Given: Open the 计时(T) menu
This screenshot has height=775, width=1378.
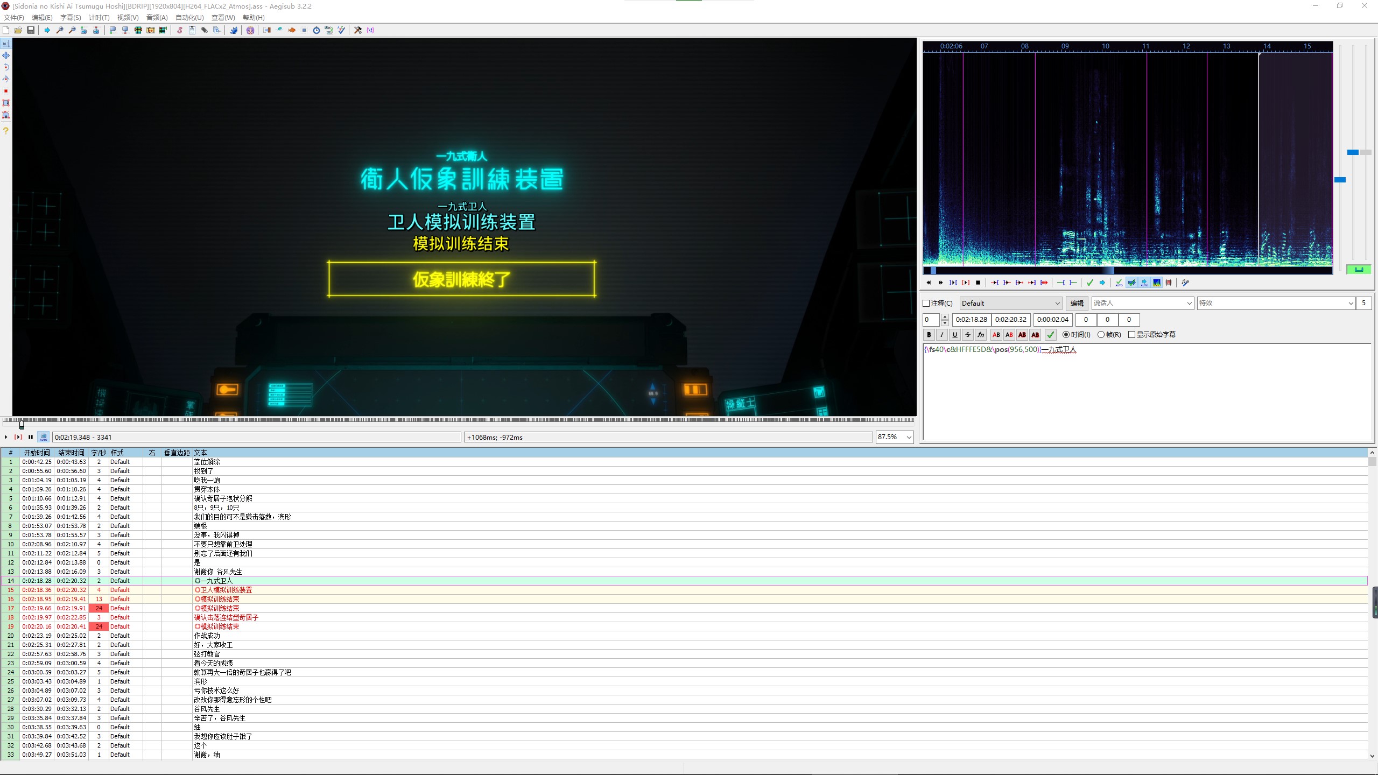Looking at the screenshot, I should point(99,18).
